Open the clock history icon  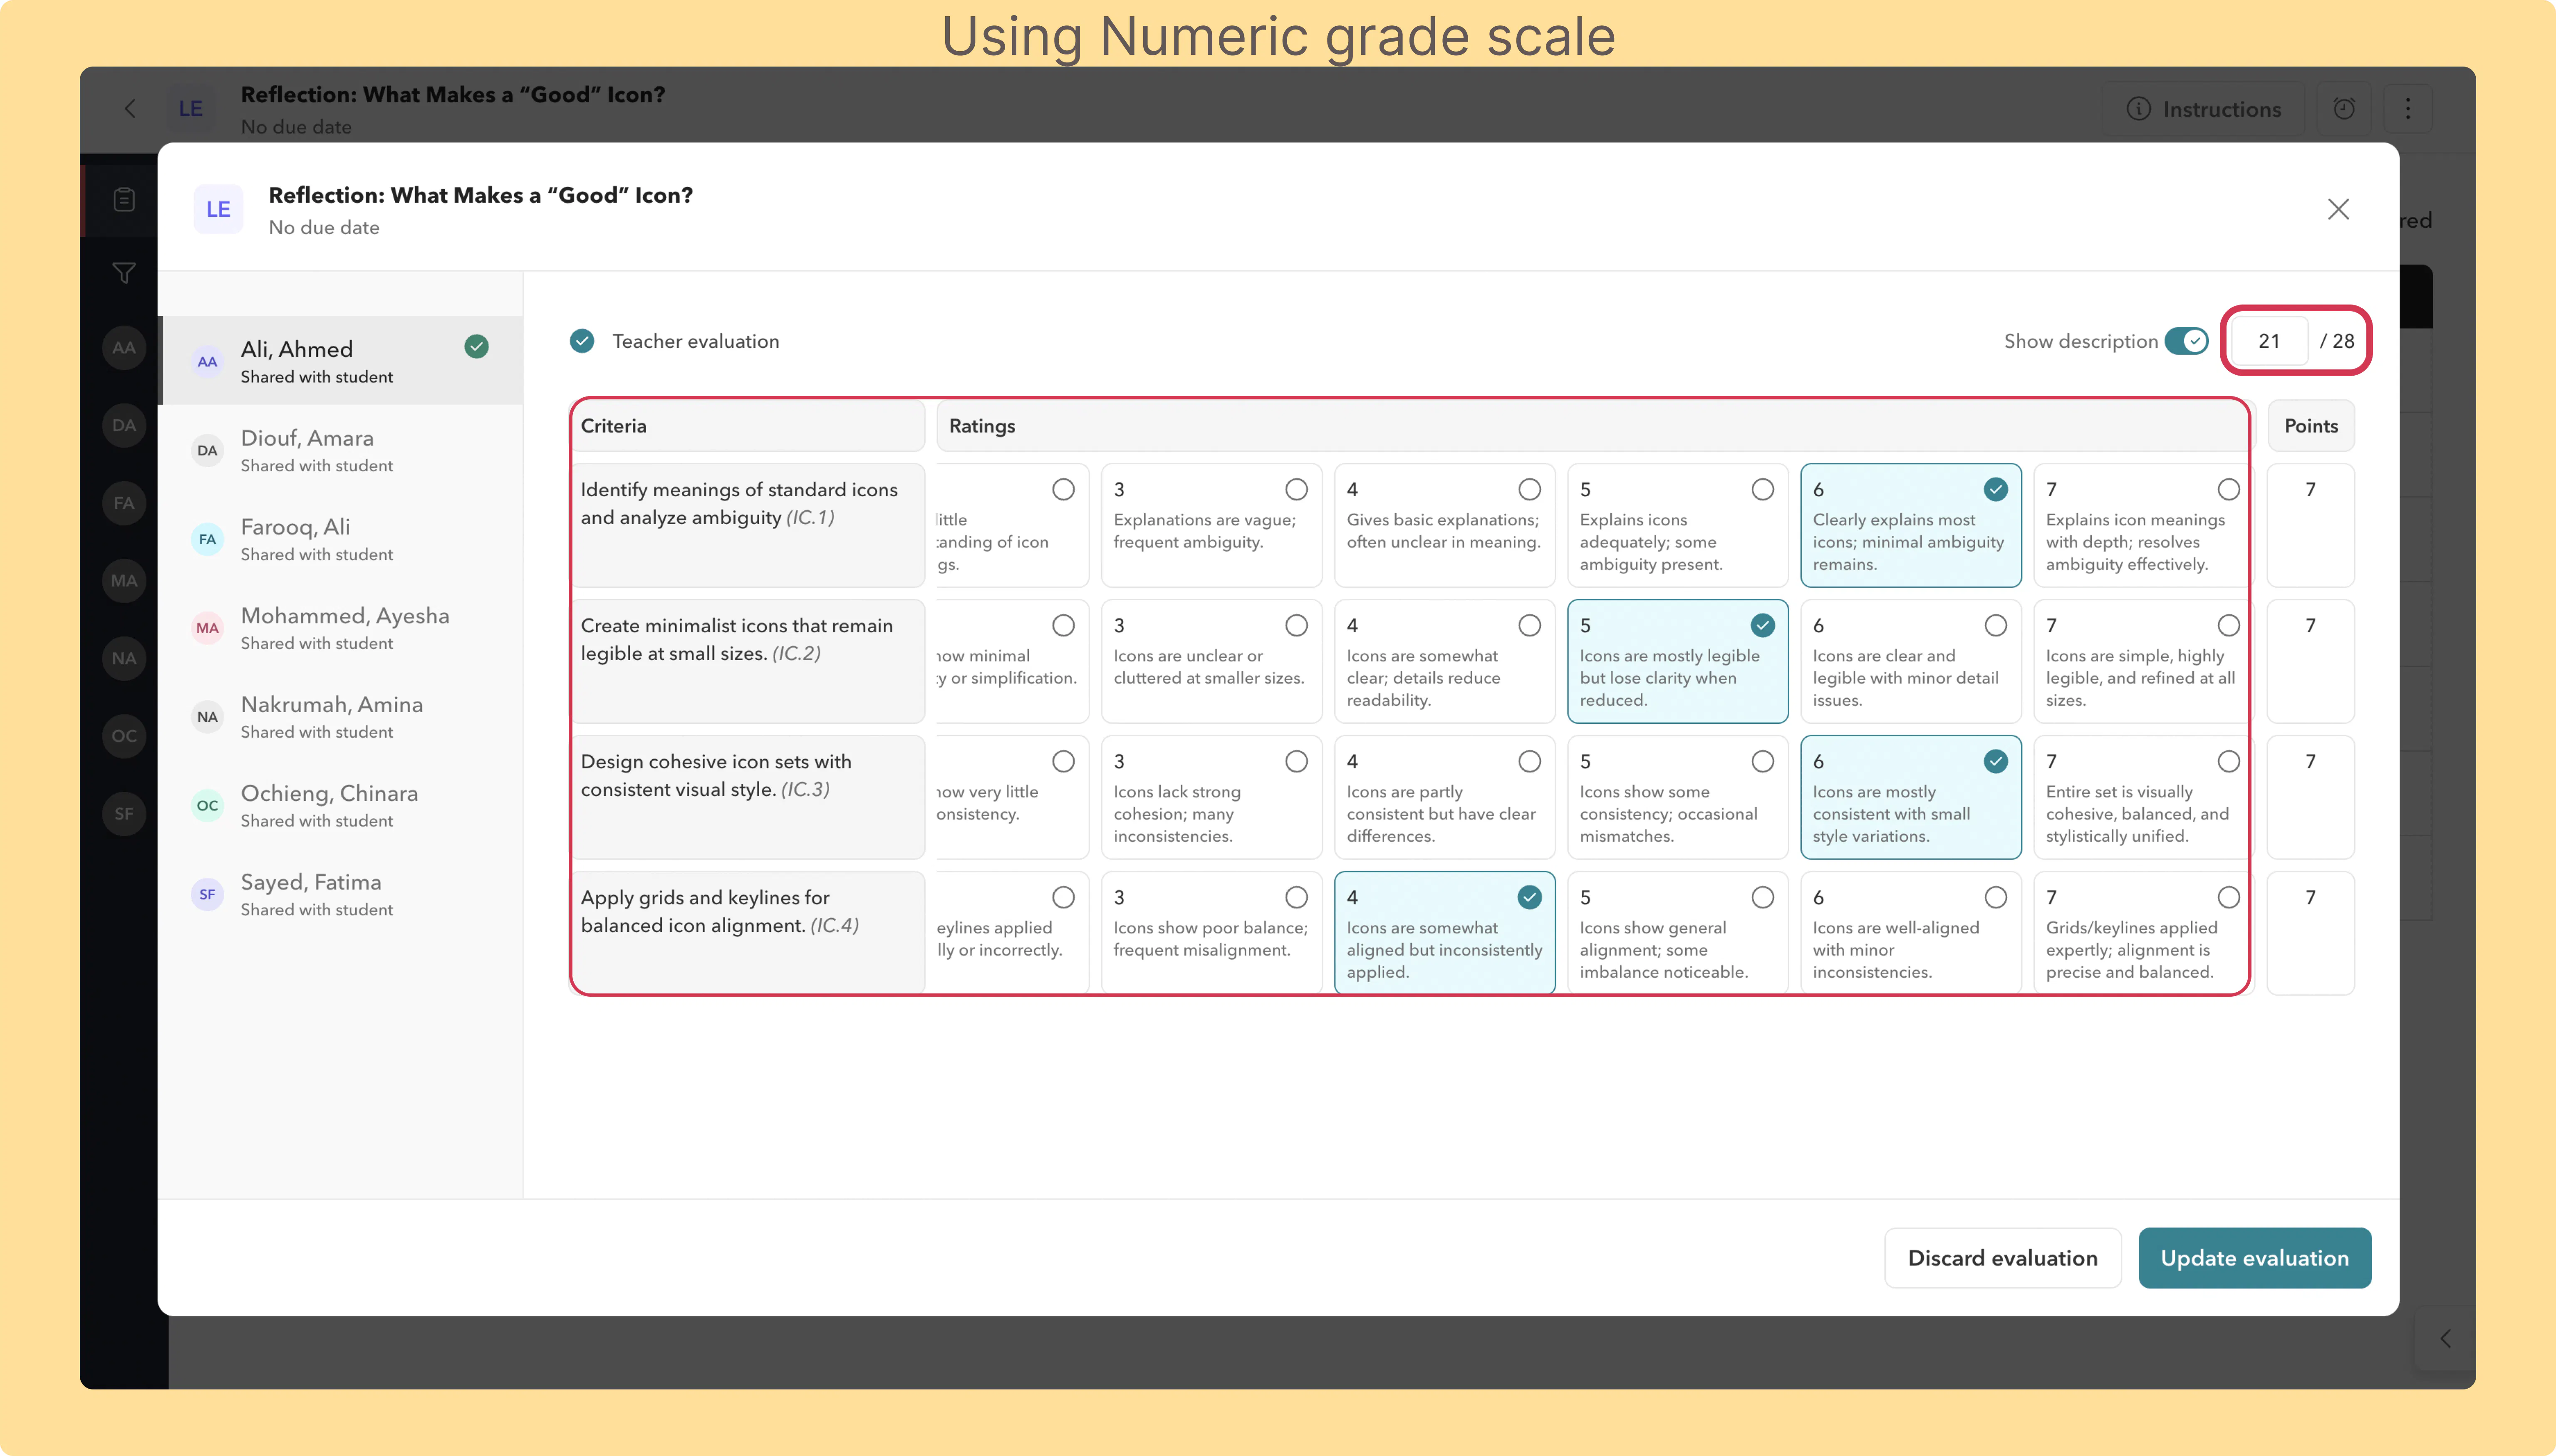[x=2344, y=109]
